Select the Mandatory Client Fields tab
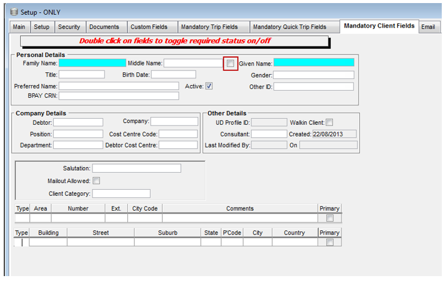Image resolution: width=443 pixels, height=281 pixels. coord(379,26)
